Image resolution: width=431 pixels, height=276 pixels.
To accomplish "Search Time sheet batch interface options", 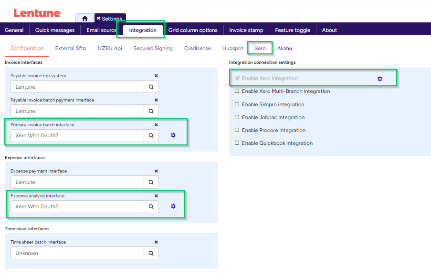I will point(151,253).
